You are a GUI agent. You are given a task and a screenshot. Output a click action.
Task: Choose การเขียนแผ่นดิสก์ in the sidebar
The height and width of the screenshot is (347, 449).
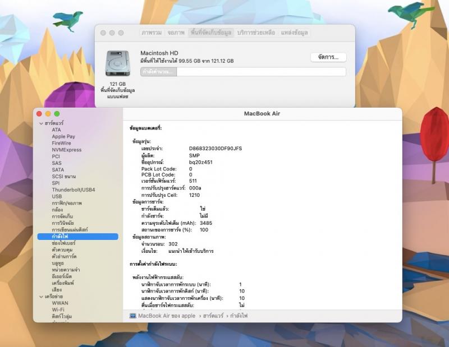pyautogui.click(x=70, y=230)
